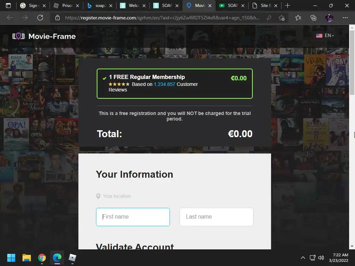Image resolution: width=355 pixels, height=266 pixels.
Task: Close the active Movie-Frame tab
Action: 210,6
